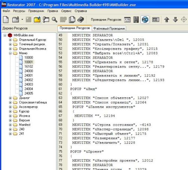This screenshot has width=188, height=170.
Task: Select menu resource 16102
Action: [x=29, y=66]
